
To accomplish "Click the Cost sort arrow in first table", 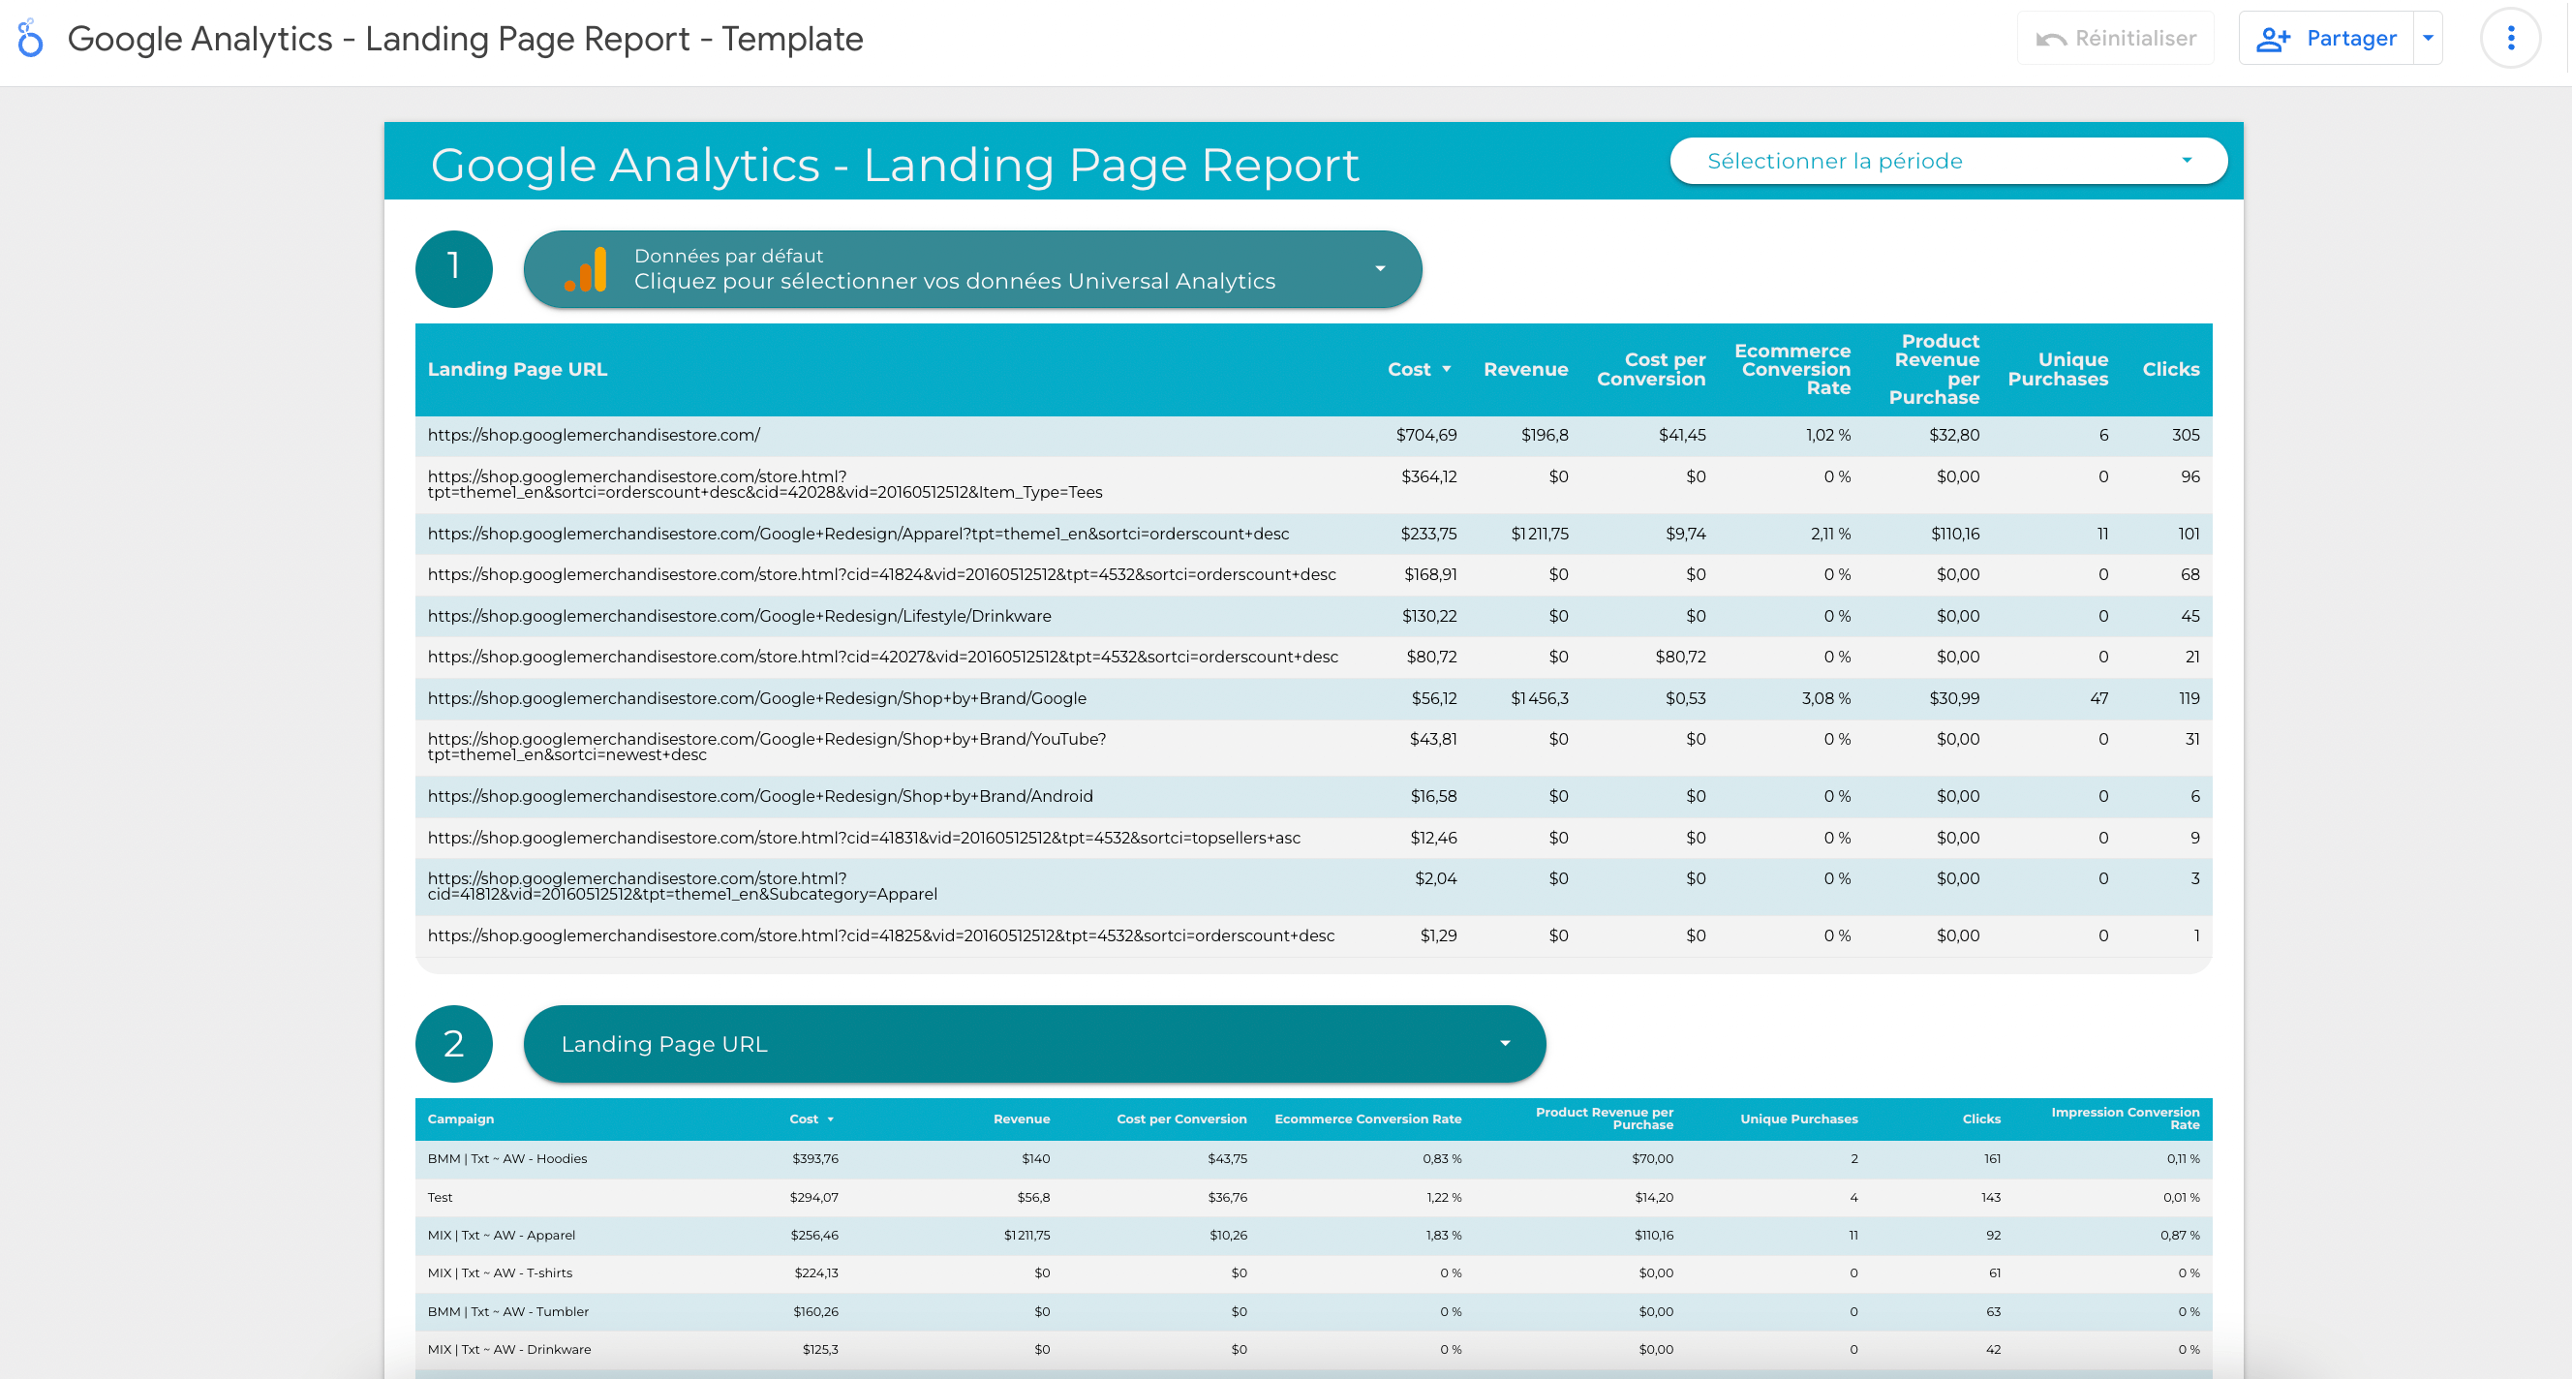I will [x=1446, y=370].
